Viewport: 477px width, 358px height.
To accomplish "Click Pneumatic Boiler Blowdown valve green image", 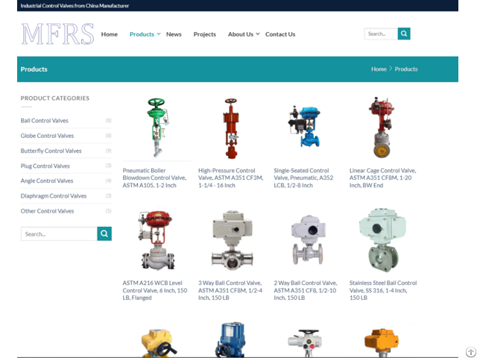I will [x=157, y=128].
